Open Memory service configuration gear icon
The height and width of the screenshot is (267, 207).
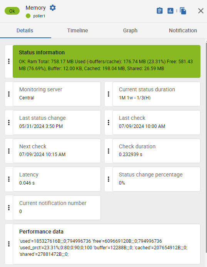pos(53,8)
